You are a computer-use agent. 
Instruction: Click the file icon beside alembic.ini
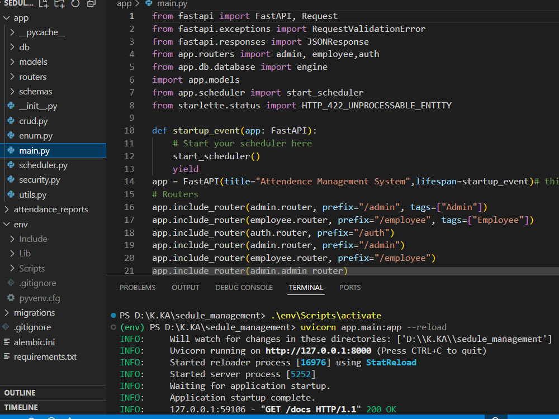(x=7, y=342)
